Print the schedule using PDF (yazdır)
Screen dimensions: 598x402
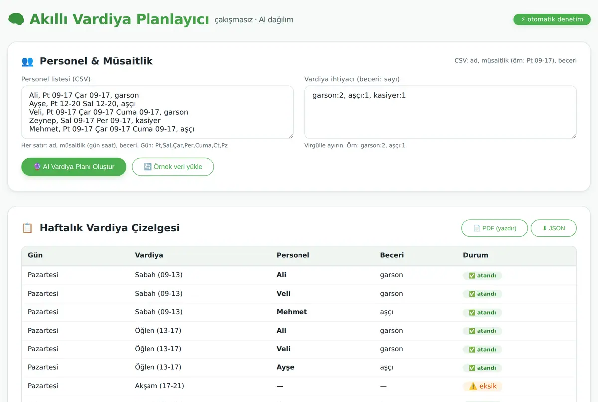494,228
